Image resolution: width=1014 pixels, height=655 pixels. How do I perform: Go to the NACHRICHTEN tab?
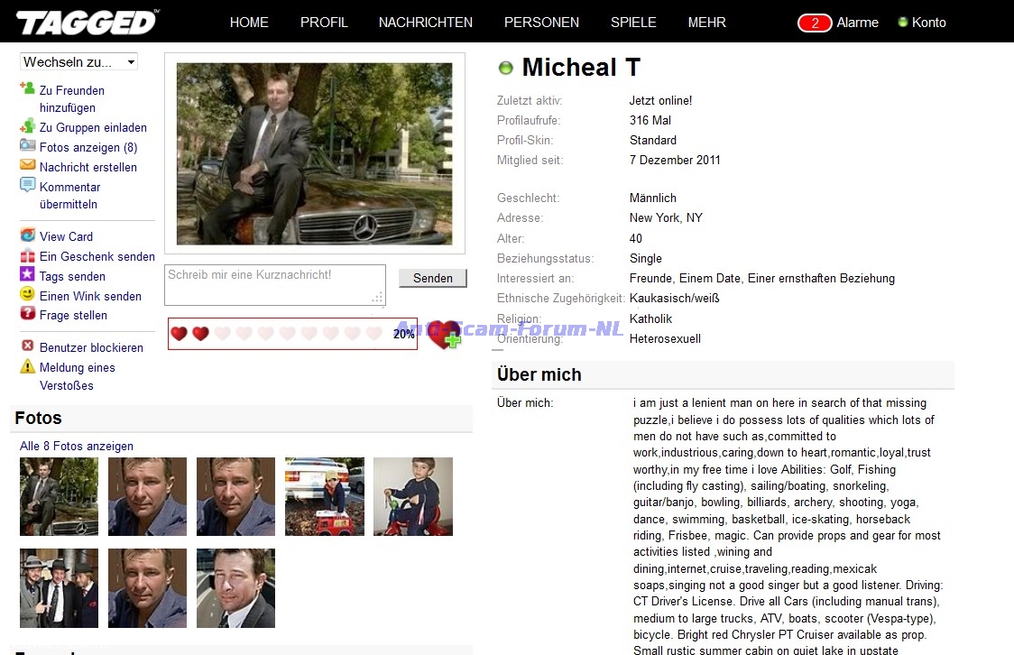[x=425, y=23]
